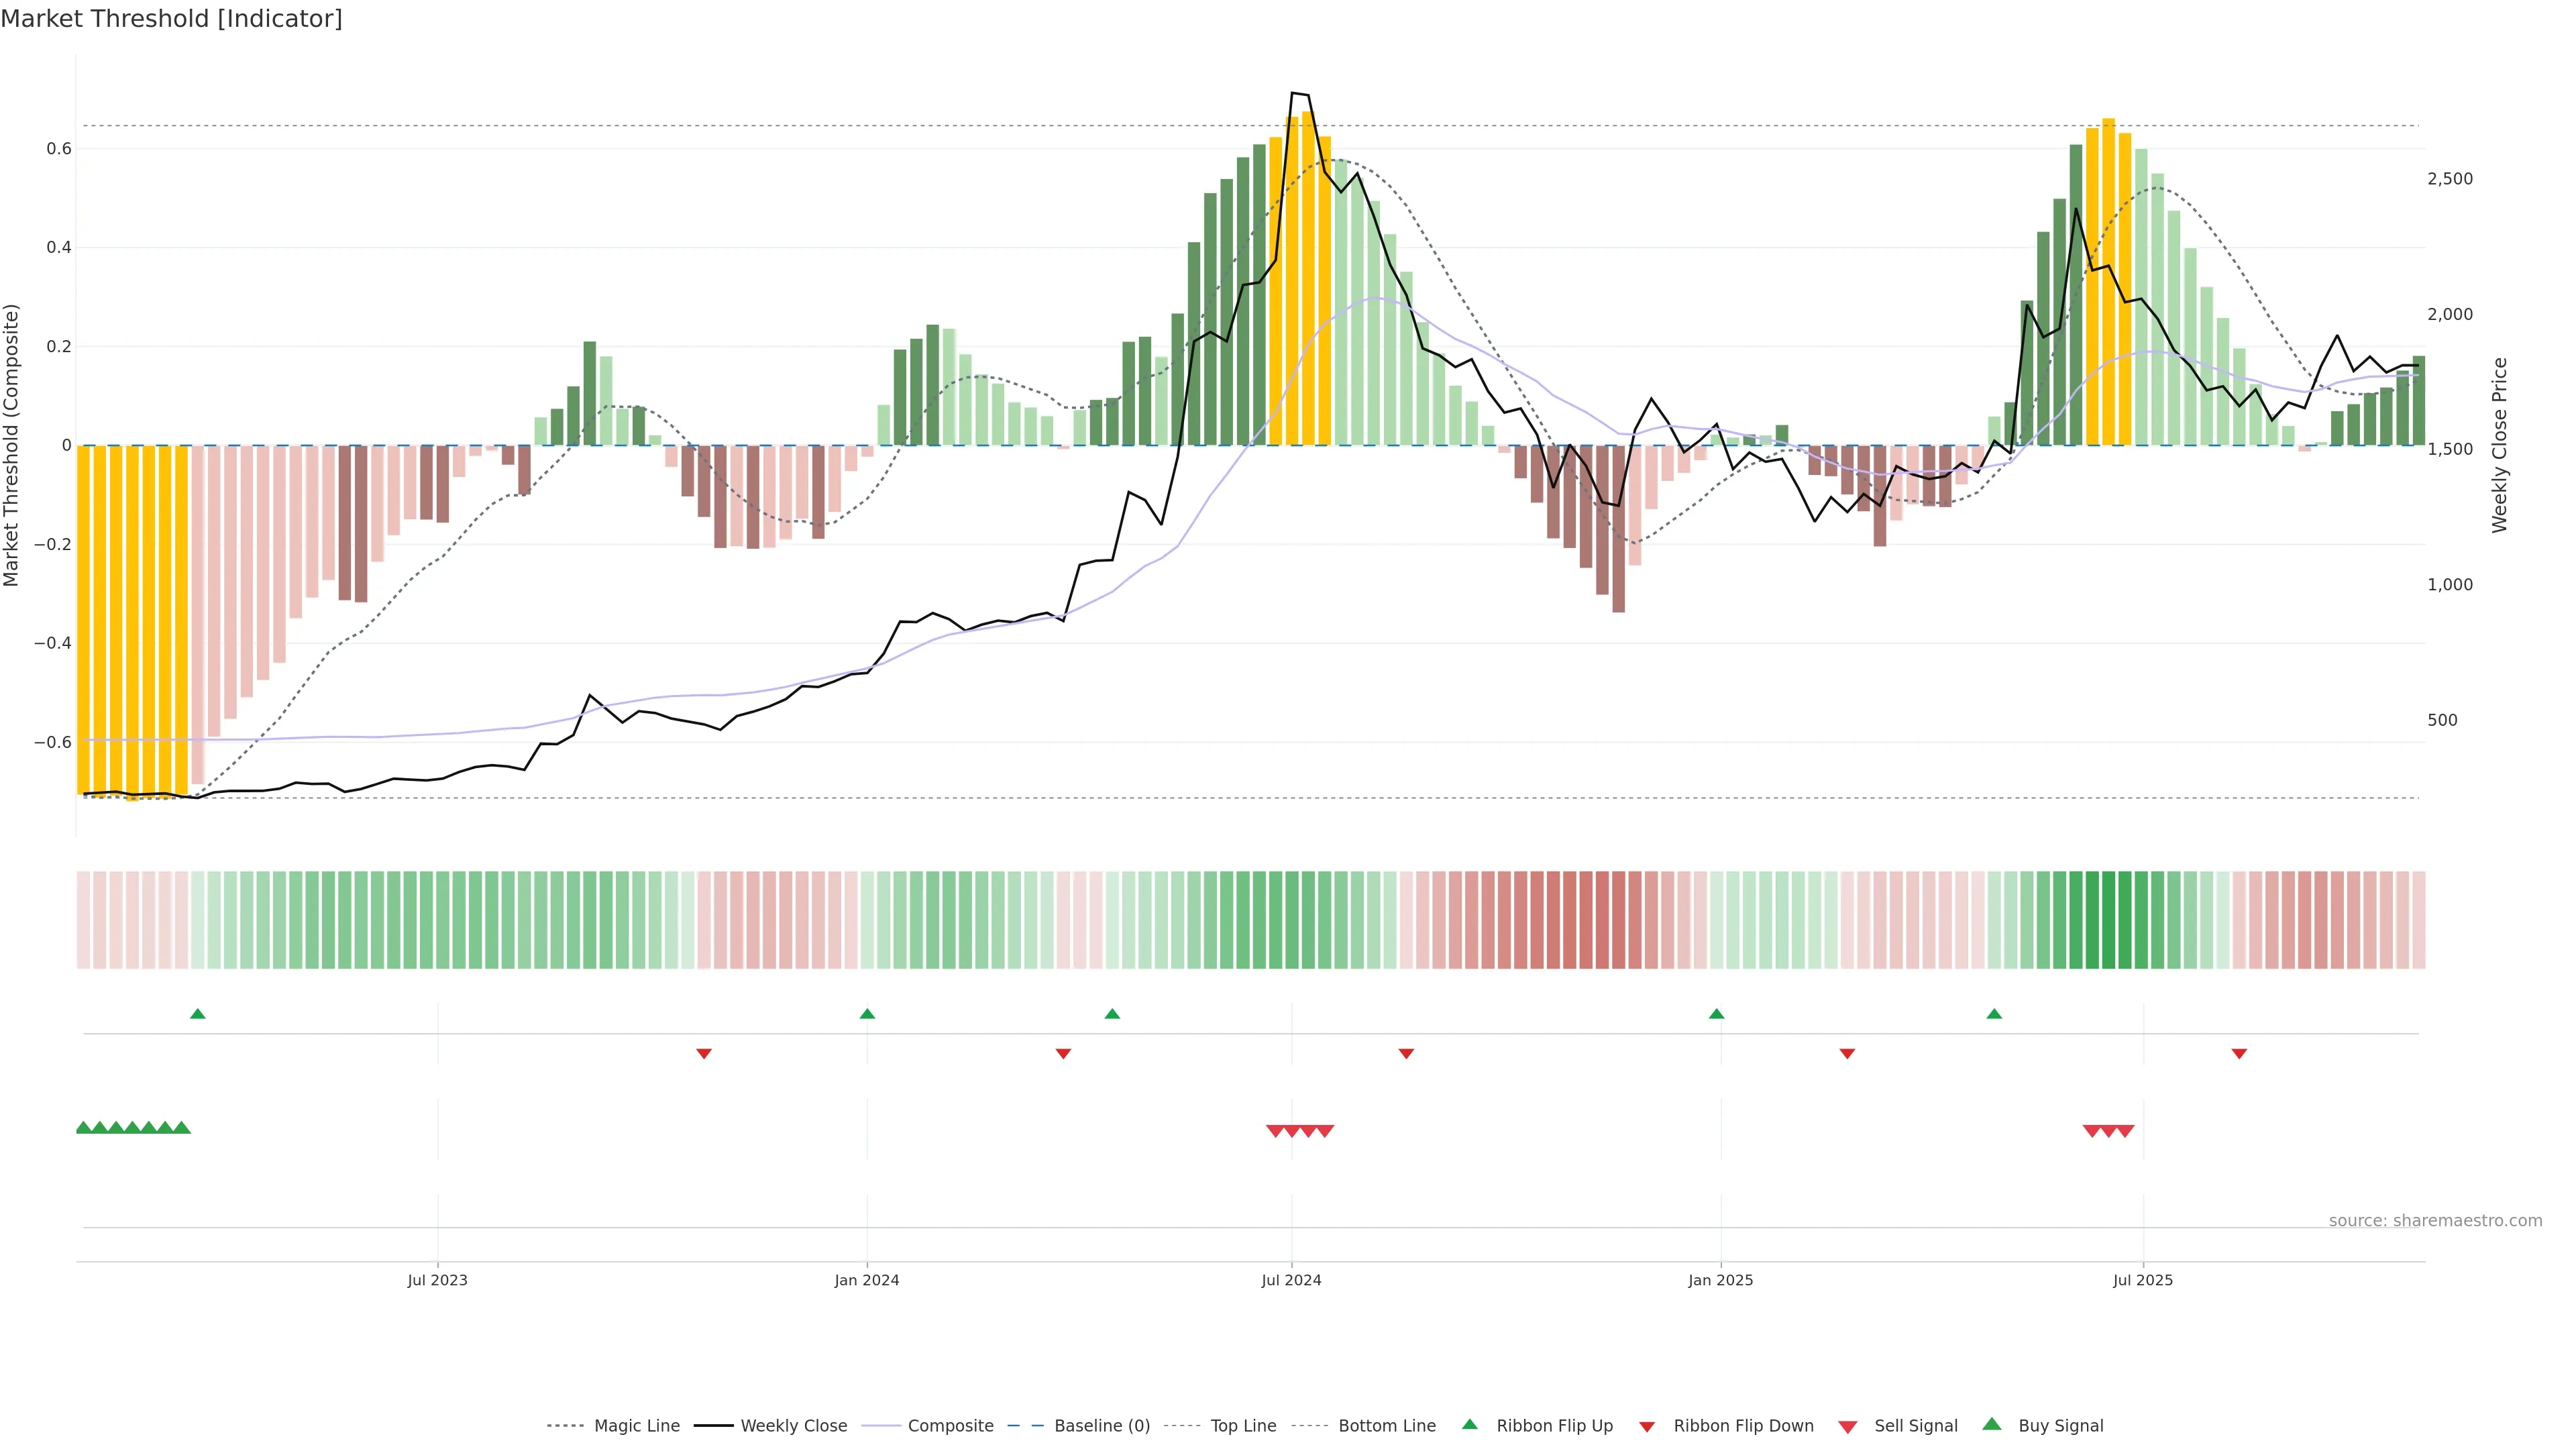Click the Ribbon Flip Up legend triangle icon
Viewport: 2576px width, 1449px height.
[1469, 1424]
